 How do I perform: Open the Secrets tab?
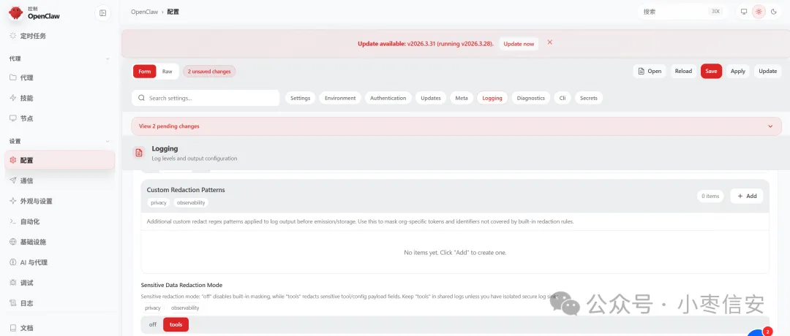pos(588,98)
